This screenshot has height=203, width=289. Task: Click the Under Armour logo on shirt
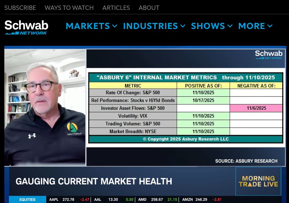tap(32, 136)
